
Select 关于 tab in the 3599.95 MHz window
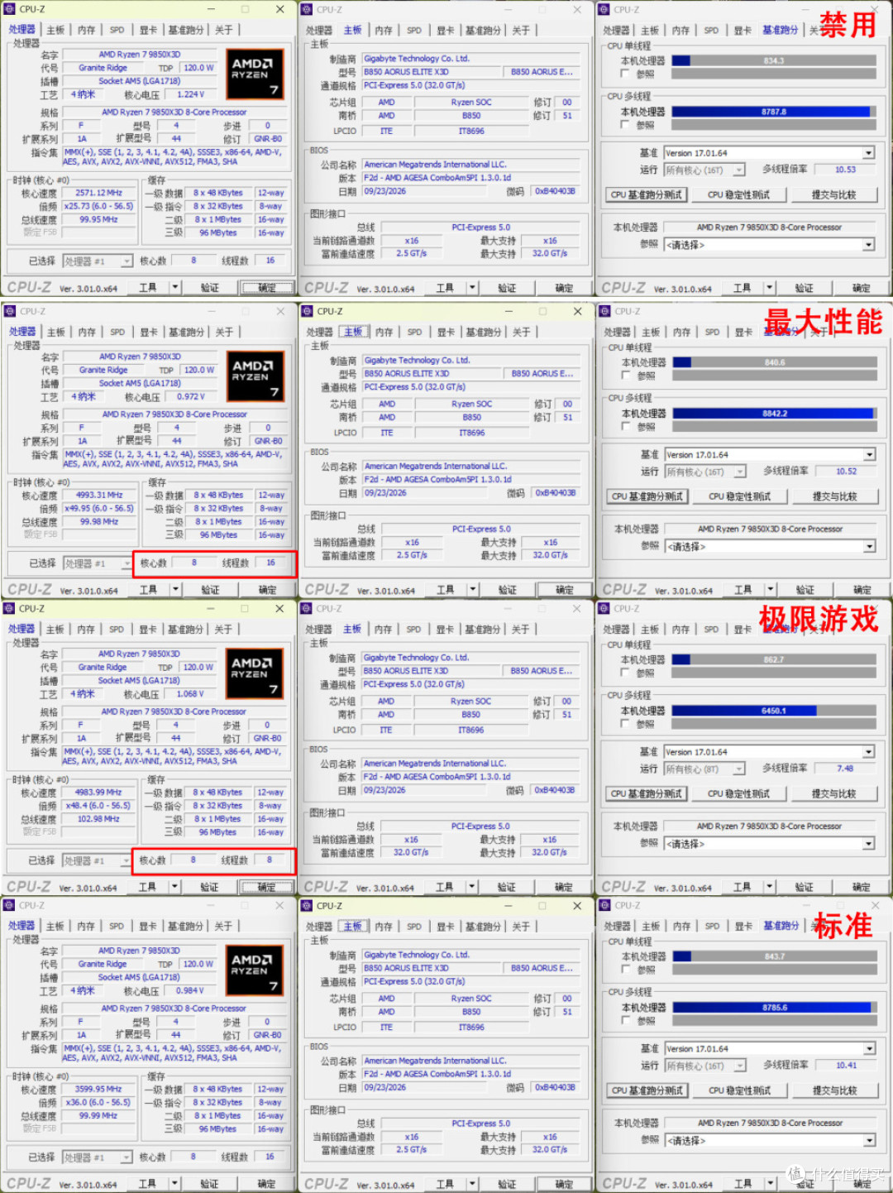pos(223,926)
